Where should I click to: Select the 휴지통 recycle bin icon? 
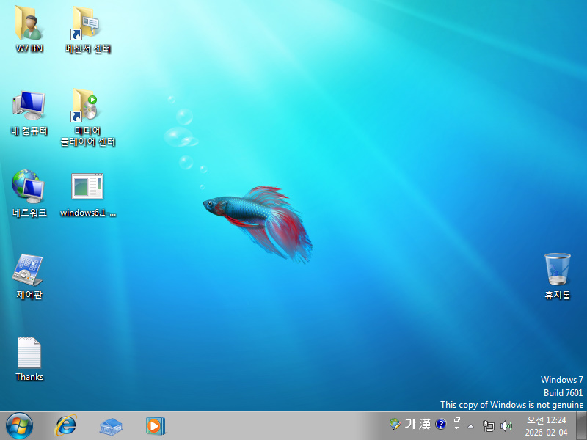558,276
